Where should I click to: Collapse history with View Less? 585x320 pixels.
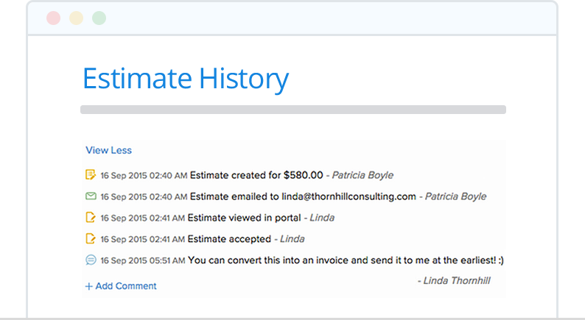[108, 150]
